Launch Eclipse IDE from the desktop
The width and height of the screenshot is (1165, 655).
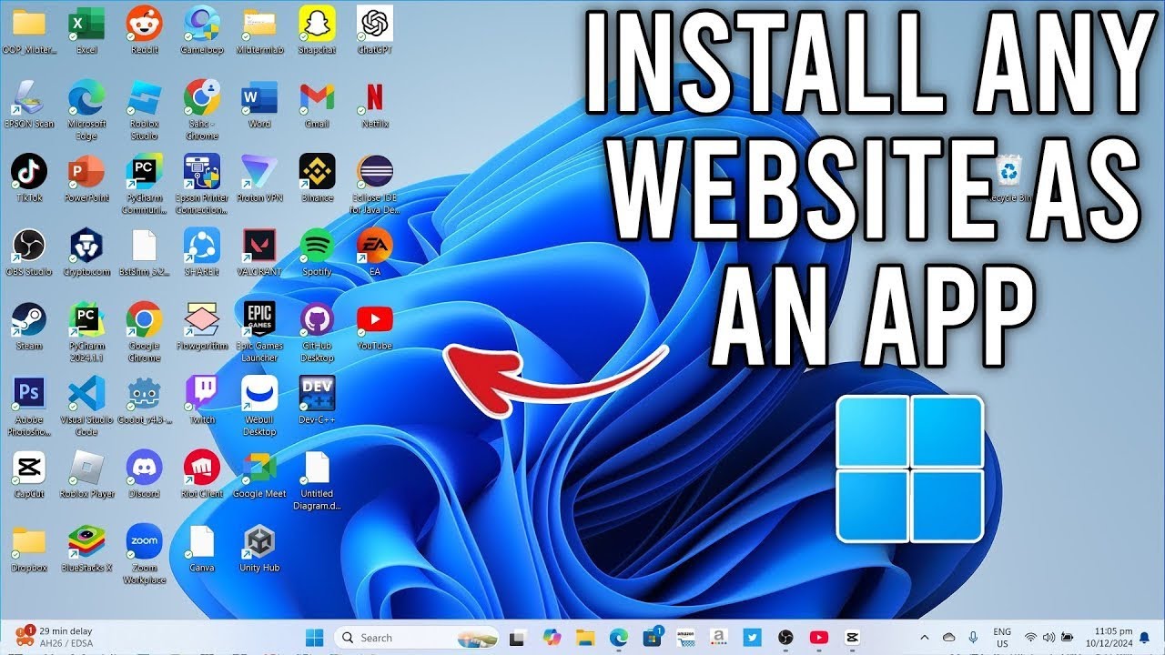pos(374,182)
